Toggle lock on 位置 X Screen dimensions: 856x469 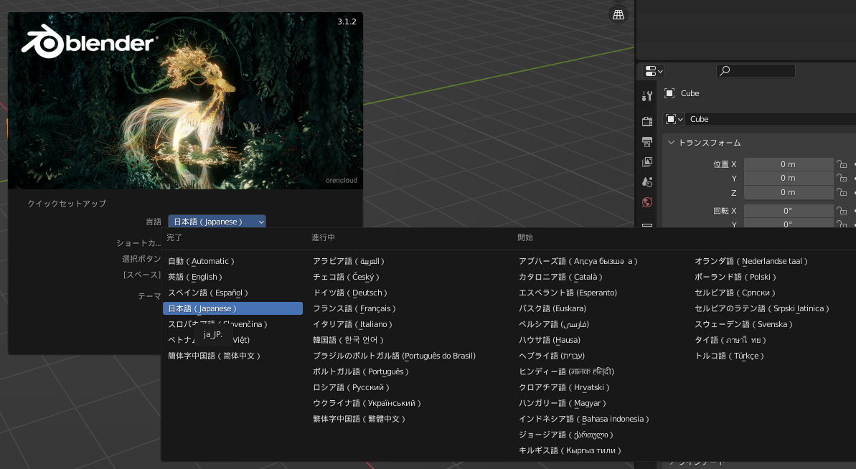point(842,164)
